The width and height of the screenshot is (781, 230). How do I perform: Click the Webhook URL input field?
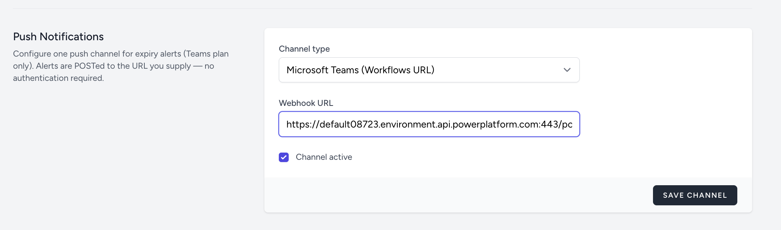click(x=429, y=124)
